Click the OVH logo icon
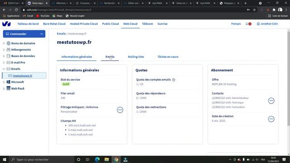This screenshot has width=290, height=163. coord(6,24)
